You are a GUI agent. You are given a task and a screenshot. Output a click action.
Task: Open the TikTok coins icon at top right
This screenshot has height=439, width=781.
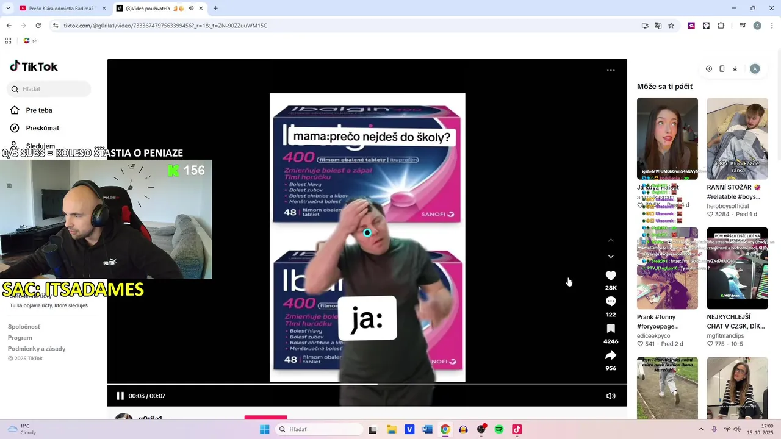pos(709,69)
